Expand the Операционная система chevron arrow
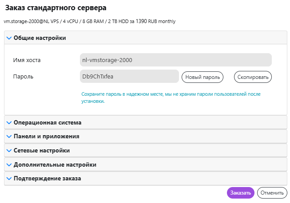Image resolution: width=290 pixels, height=203 pixels. pyautogui.click(x=9, y=122)
